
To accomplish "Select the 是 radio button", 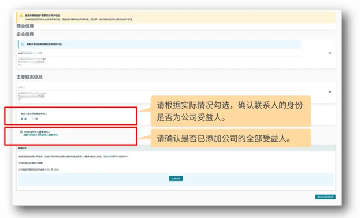I will point(22,119).
